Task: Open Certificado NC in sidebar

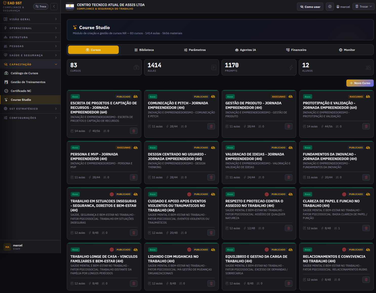Action: [x=30, y=91]
